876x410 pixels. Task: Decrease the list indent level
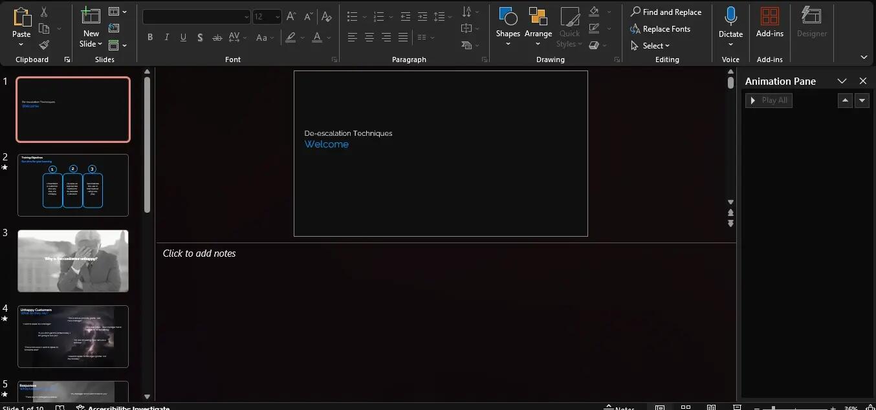tap(406, 17)
